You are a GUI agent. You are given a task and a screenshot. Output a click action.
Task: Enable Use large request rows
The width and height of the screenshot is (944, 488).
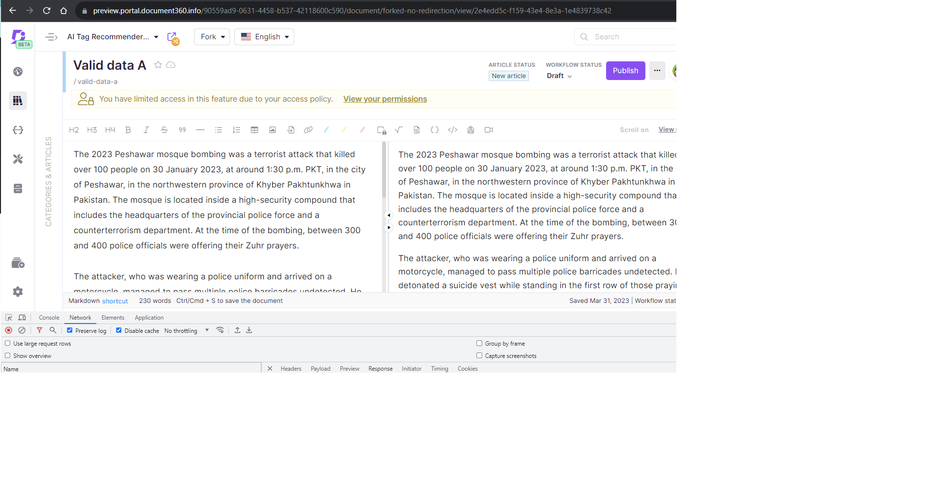click(8, 343)
